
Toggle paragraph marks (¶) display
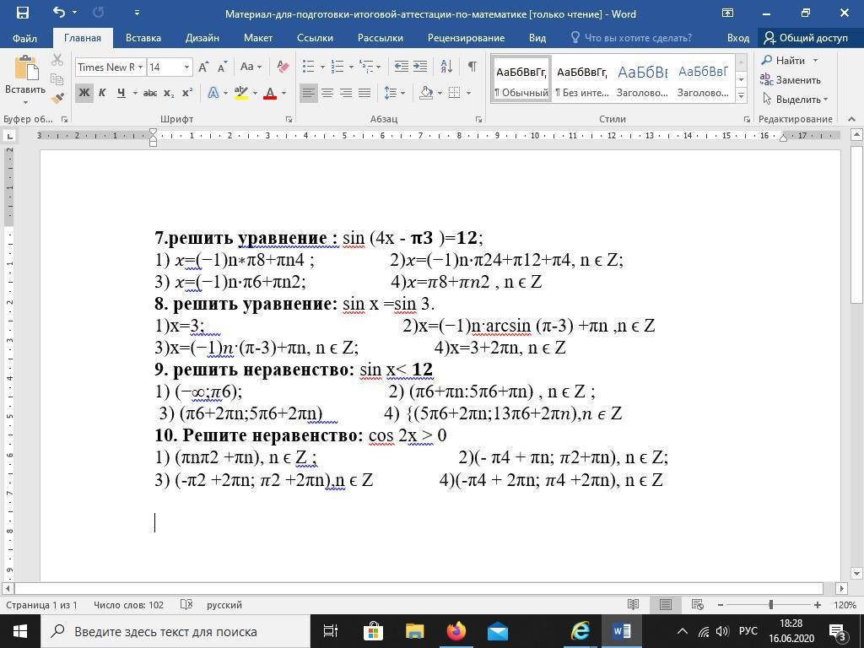pos(472,67)
